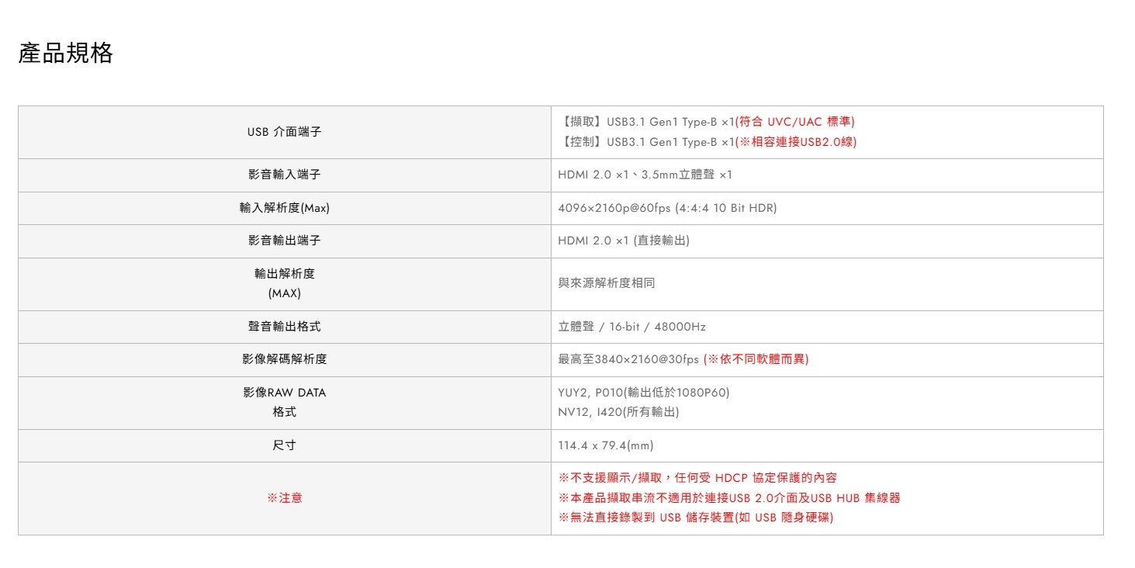Click the 產品規格 heading
The width and height of the screenshot is (1135, 568).
coord(66,54)
